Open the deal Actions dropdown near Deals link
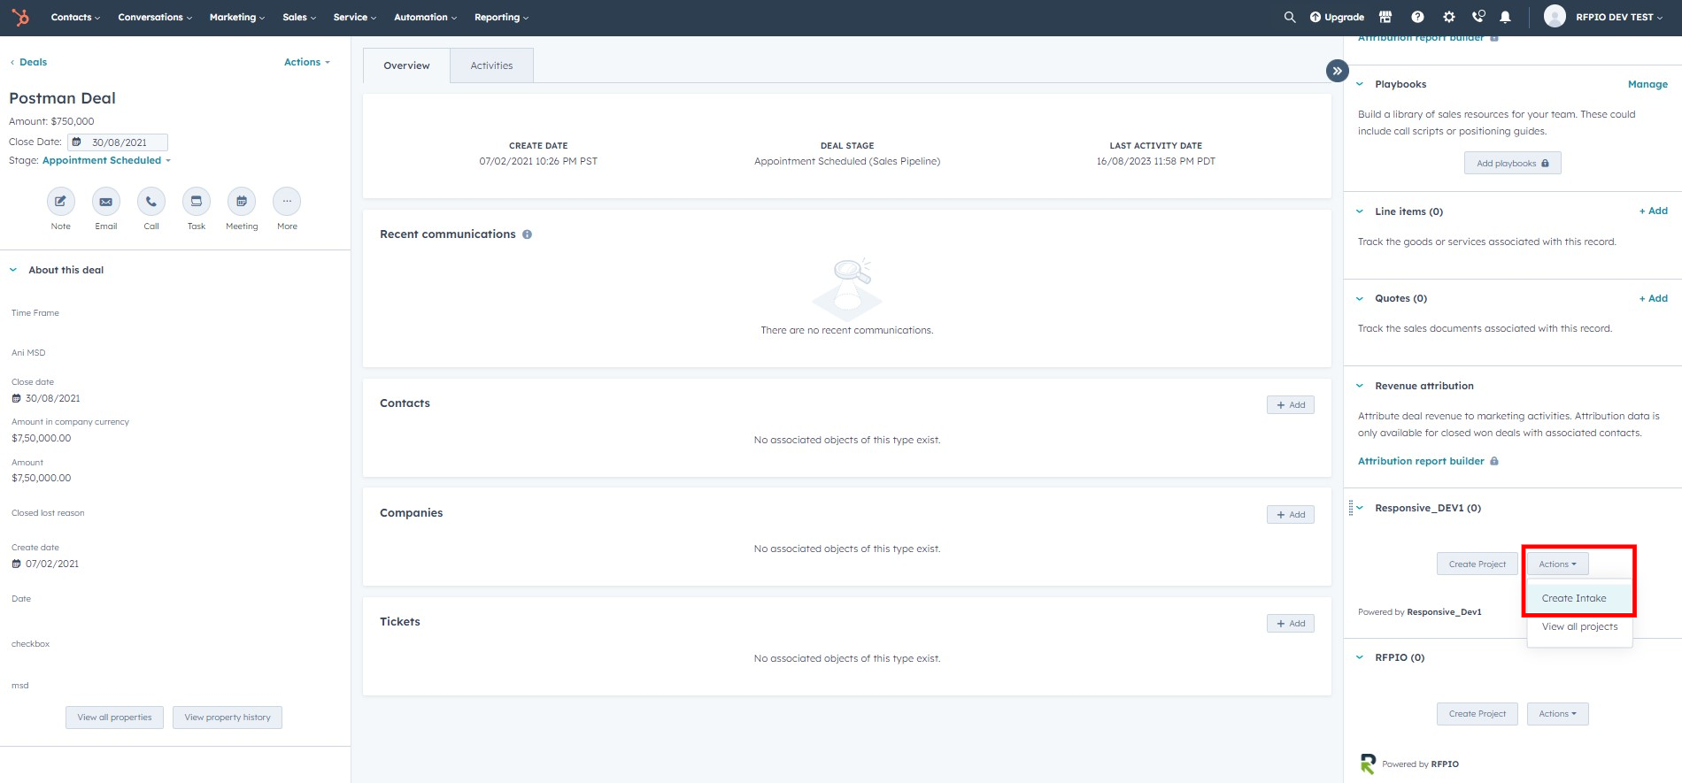The image size is (1682, 783). (306, 62)
